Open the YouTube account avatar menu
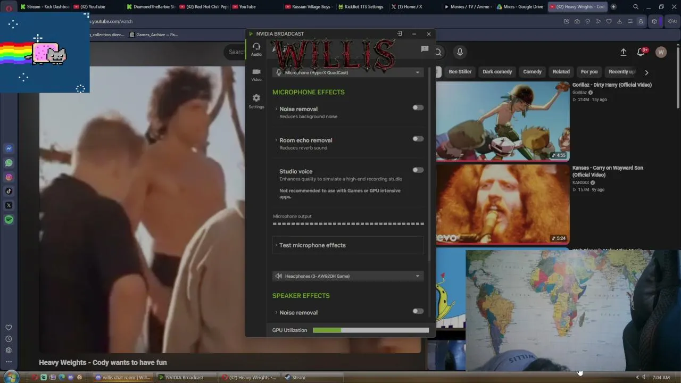Viewport: 681px width, 383px height. coord(661,52)
